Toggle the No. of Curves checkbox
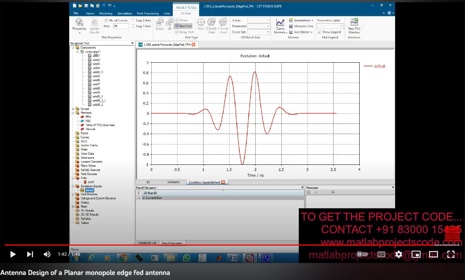This screenshot has width=465, height=280. (x=106, y=20)
